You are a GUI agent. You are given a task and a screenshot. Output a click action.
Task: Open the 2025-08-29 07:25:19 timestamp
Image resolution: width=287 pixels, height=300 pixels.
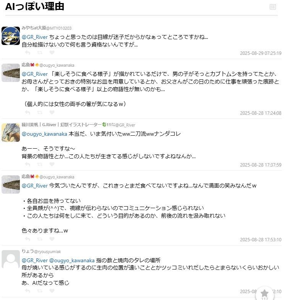[261, 53]
